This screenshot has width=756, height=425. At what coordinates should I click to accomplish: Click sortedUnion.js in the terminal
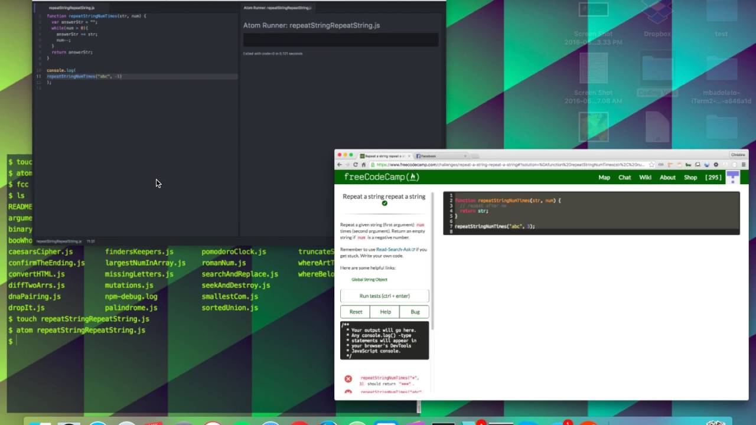click(x=230, y=308)
